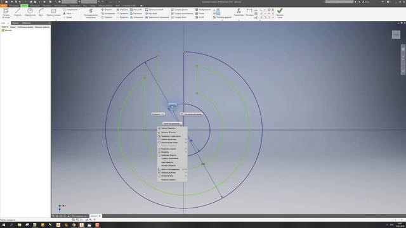Image resolution: width=406 pixels, height=228 pixels.
Task: Click the Move (Перенос) tool
Action: pyautogui.click(x=107, y=9)
